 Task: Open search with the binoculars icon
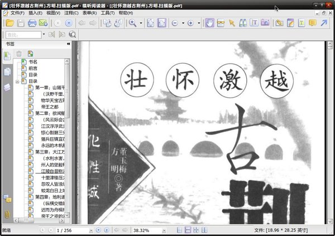[x=243, y=23]
